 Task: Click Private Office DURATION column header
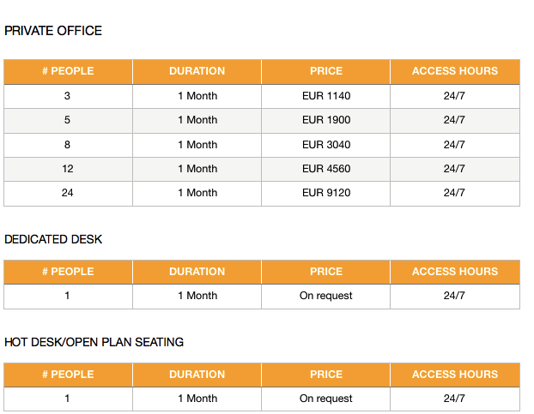[197, 71]
